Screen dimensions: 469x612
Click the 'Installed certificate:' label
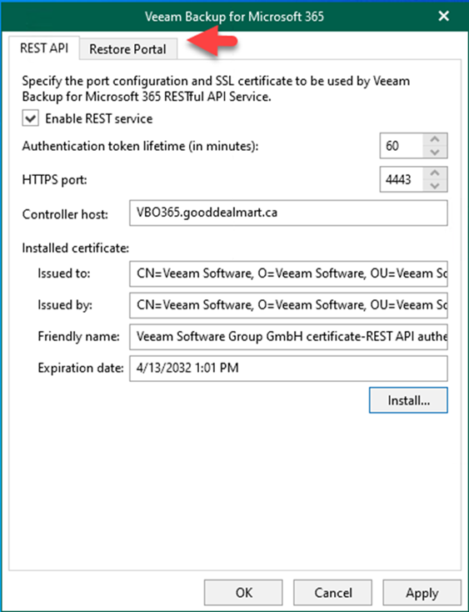coord(75,248)
